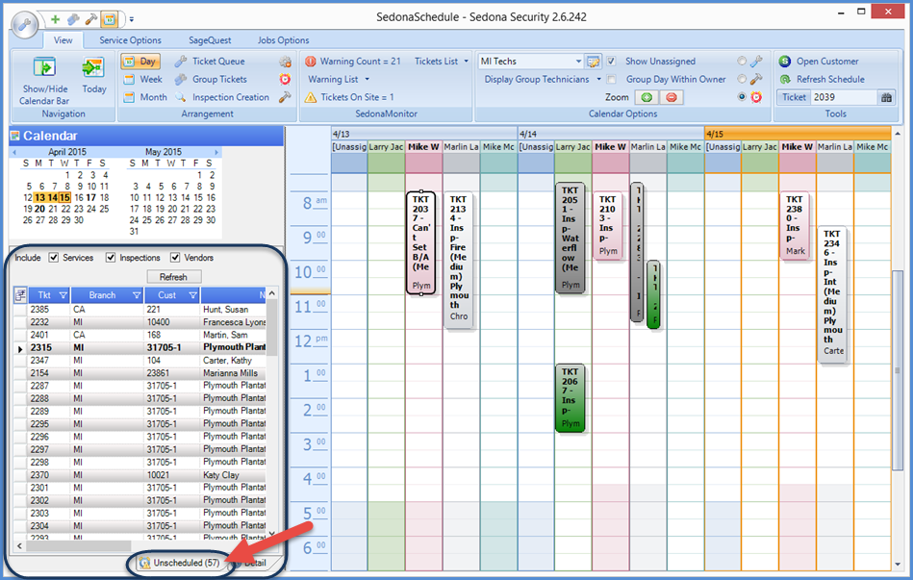913x580 pixels.
Task: Click the 4/15 day header
Action: pos(798,134)
